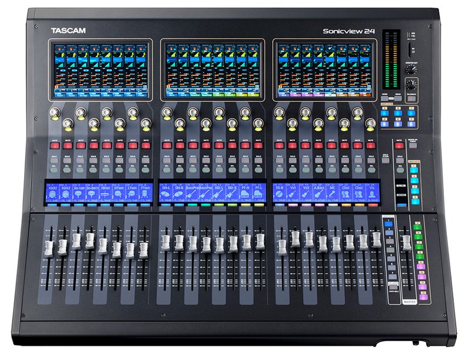Tap the left touchscreen display
The image size is (471, 353).
coord(101,71)
